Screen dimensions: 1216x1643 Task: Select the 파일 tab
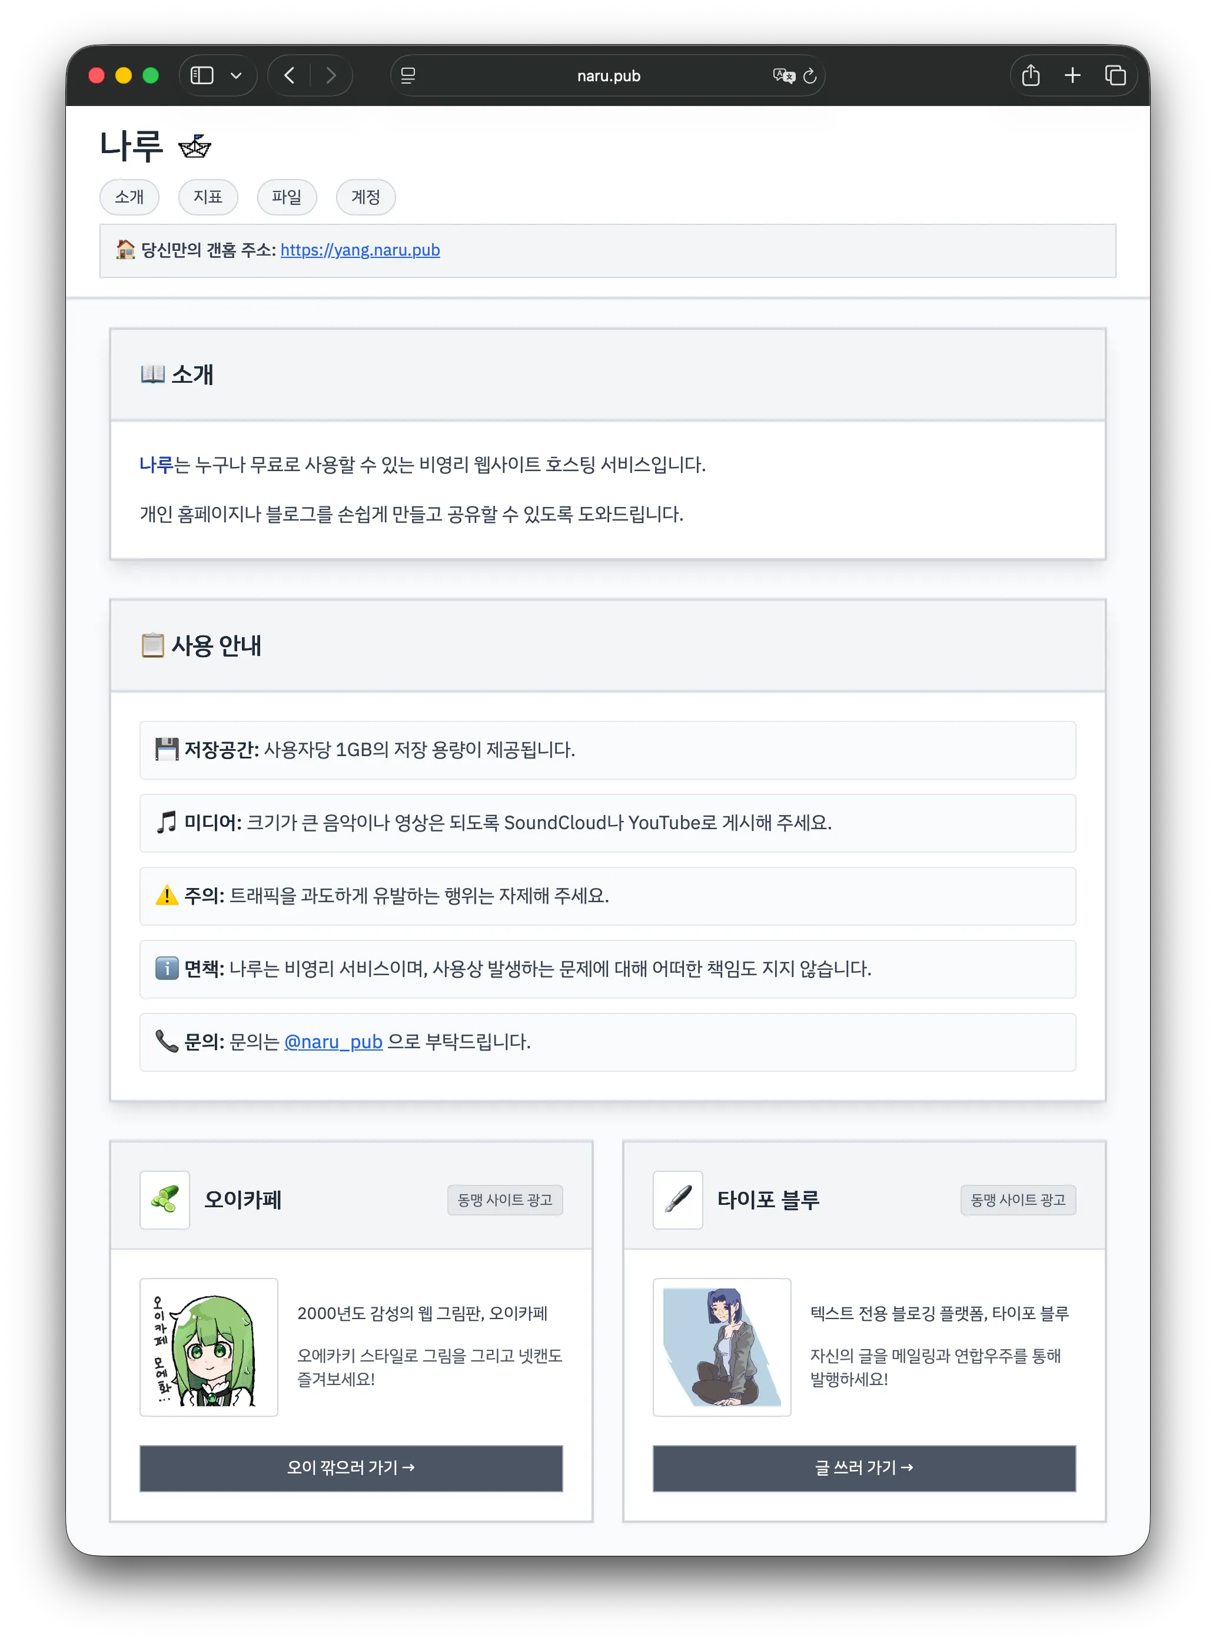287,197
